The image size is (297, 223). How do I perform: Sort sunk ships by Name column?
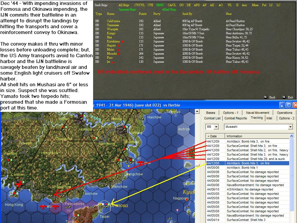111,14
